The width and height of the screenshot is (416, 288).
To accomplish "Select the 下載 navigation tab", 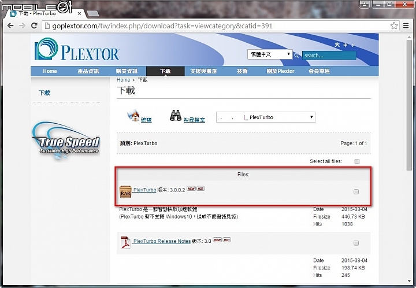I will point(165,71).
